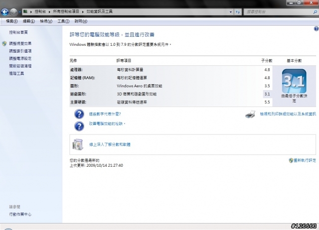
Task: Select the 主要硬碟 row label
Action: tap(78, 102)
